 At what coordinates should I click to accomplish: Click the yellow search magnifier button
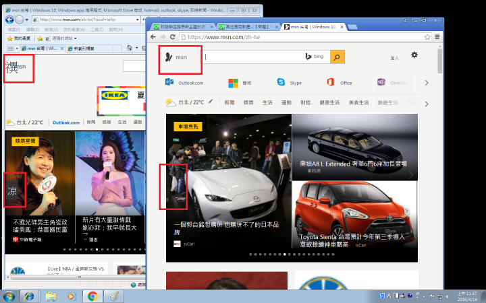click(337, 57)
